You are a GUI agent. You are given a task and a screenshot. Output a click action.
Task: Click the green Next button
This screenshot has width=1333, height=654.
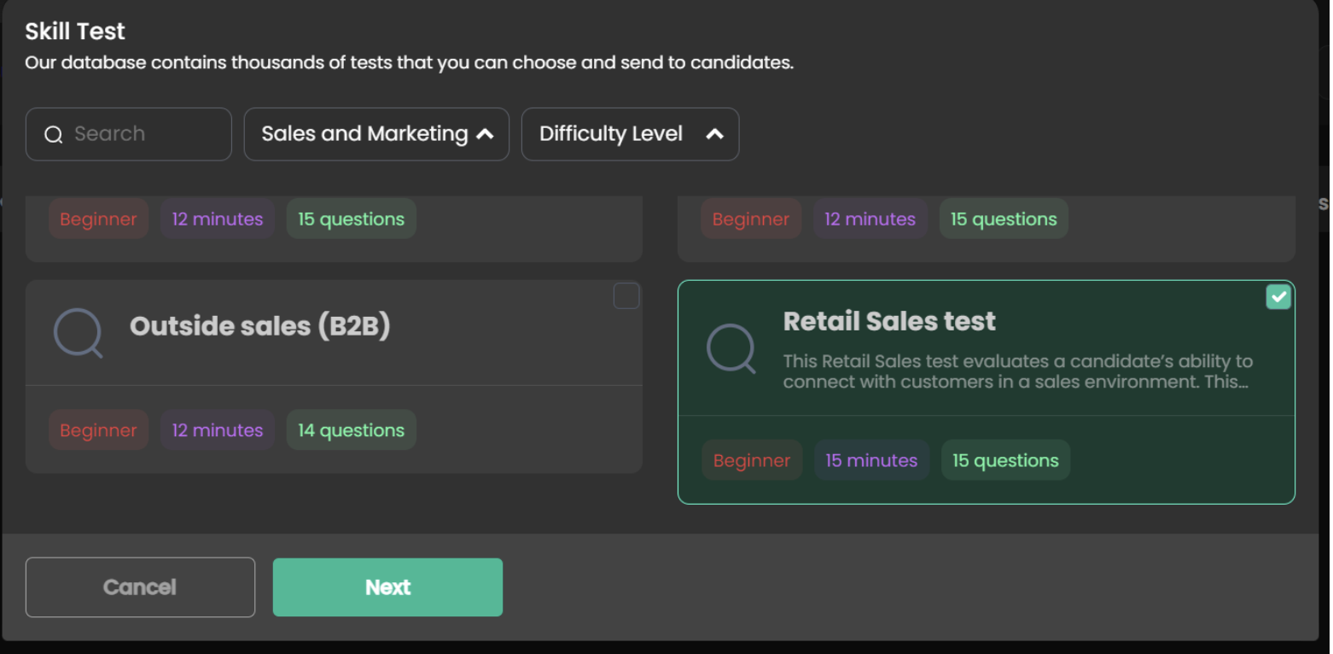coord(387,587)
